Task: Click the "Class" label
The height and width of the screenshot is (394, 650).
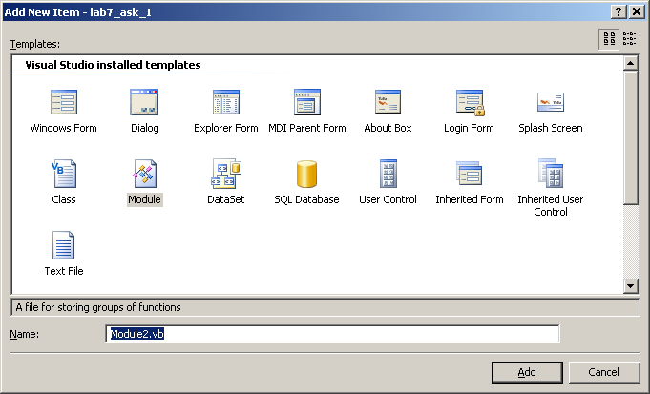Action: click(x=64, y=199)
